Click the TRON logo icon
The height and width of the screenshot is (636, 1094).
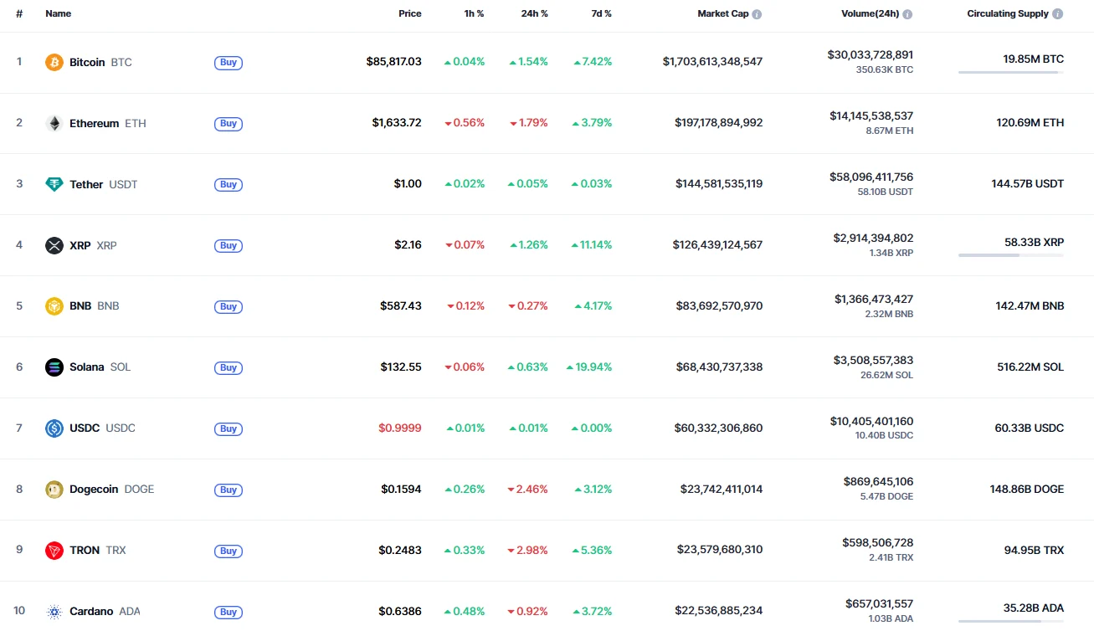click(54, 551)
